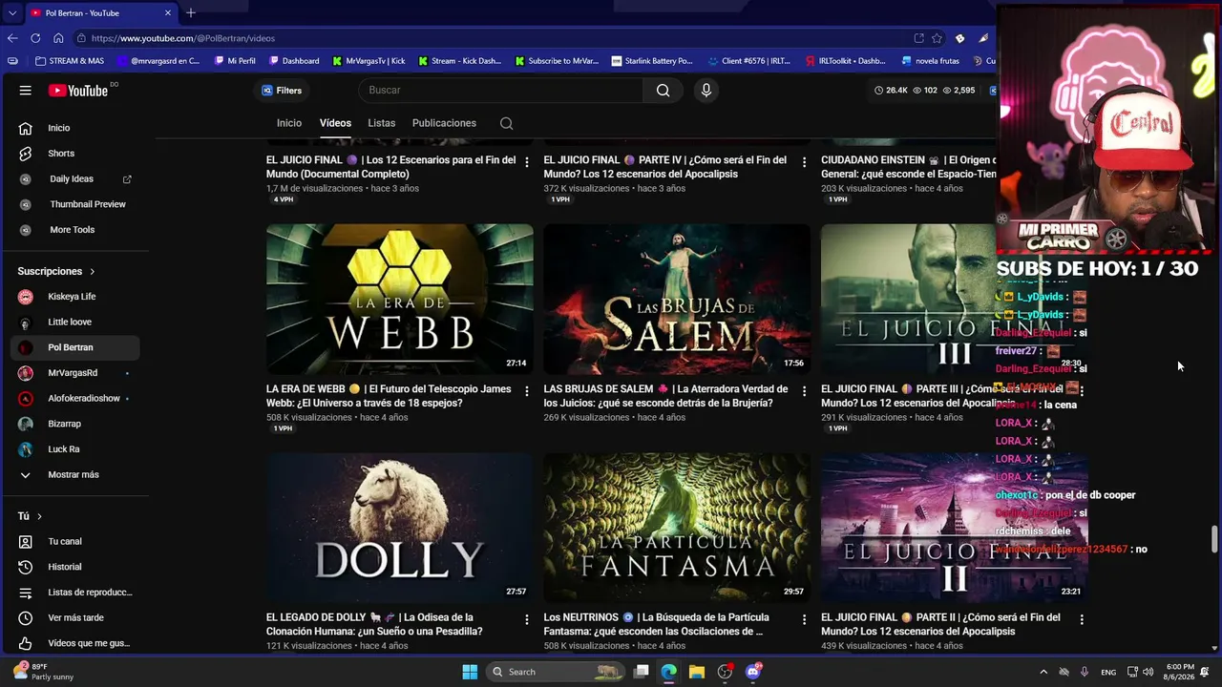Expand the Suscripciones section chevron
1222x687 pixels.
pyautogui.click(x=93, y=272)
